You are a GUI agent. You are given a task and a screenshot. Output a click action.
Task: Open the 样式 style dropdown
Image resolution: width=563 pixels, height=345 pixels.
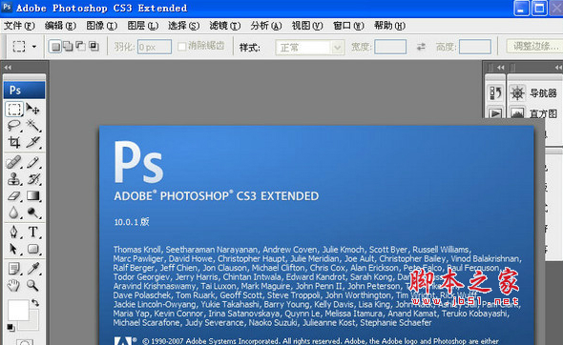tap(309, 48)
